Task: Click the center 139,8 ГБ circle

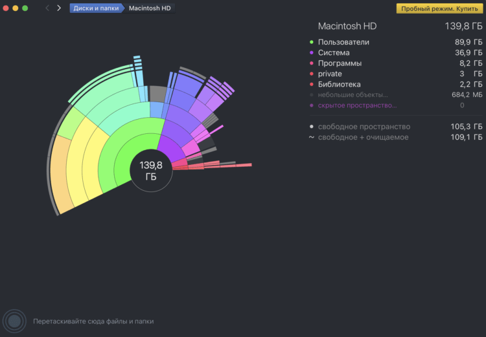Action: pyautogui.click(x=151, y=171)
